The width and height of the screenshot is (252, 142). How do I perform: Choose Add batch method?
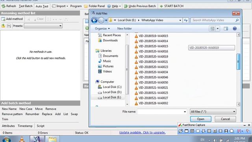58,114
